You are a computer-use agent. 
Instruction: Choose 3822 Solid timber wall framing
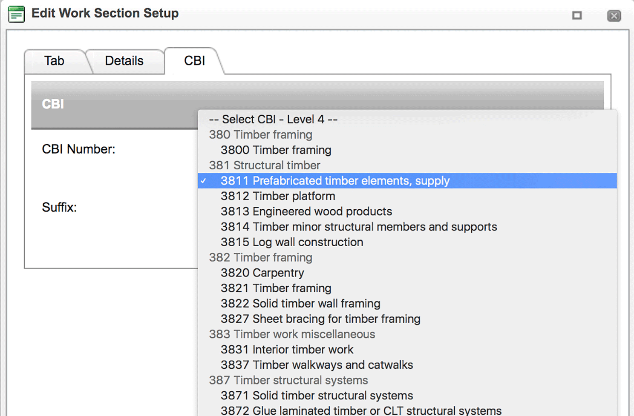300,303
